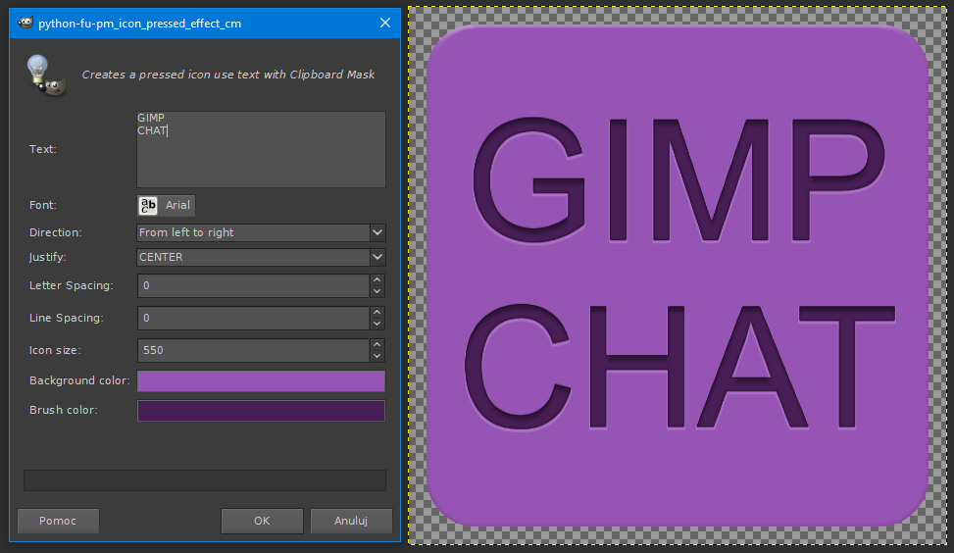Open the dark Brush color swatch

[261, 411]
